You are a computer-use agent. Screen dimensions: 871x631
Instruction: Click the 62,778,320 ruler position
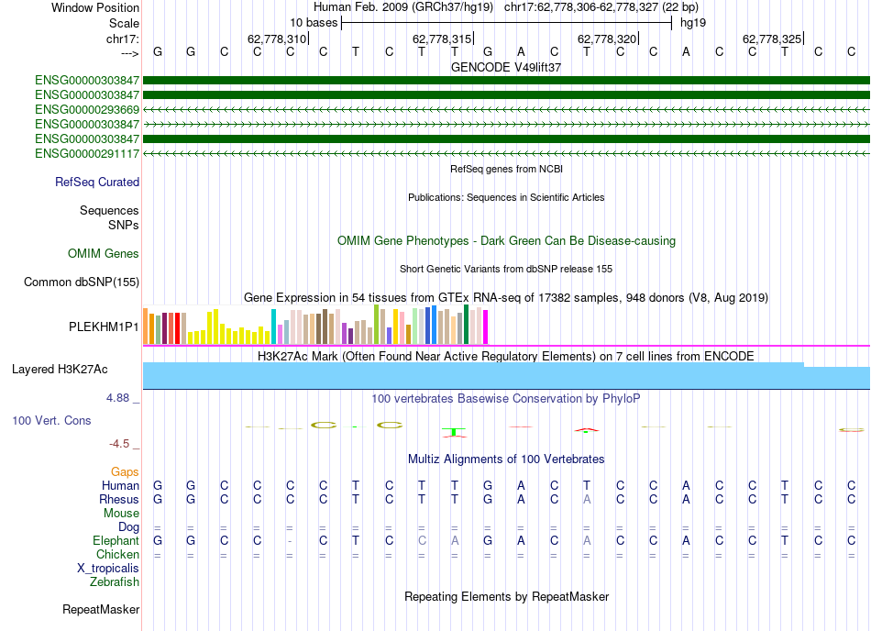[x=607, y=39]
